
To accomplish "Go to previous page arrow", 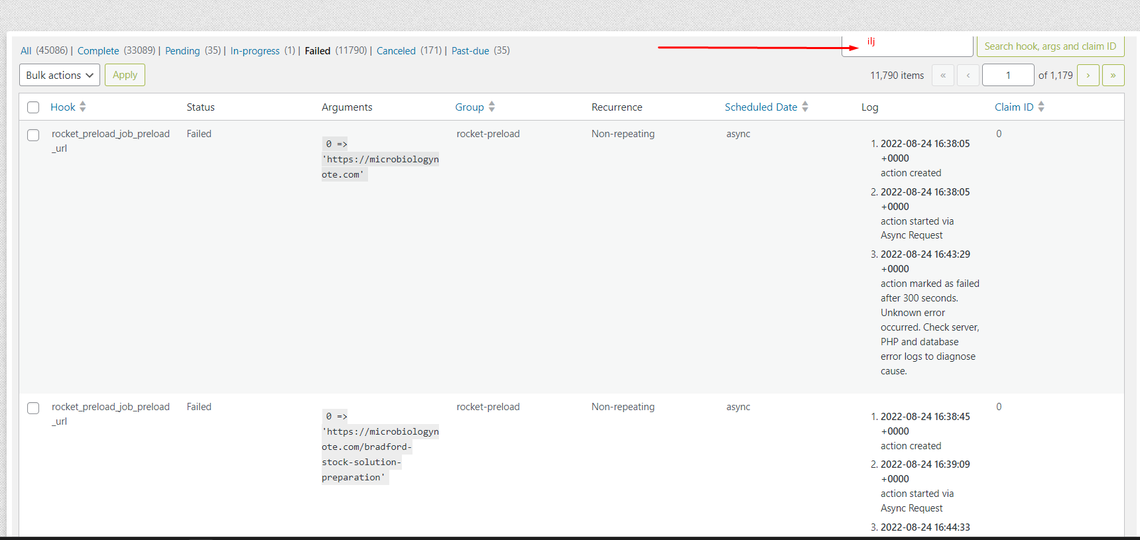I will [x=968, y=75].
